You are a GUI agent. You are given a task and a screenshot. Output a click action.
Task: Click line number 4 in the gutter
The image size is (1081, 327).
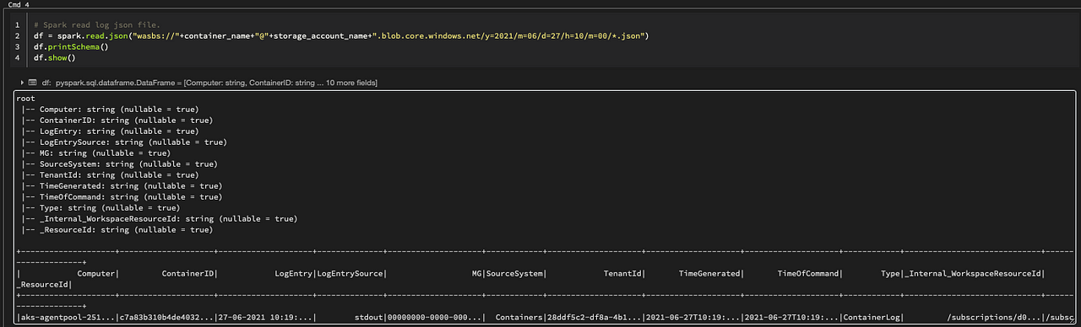point(17,58)
